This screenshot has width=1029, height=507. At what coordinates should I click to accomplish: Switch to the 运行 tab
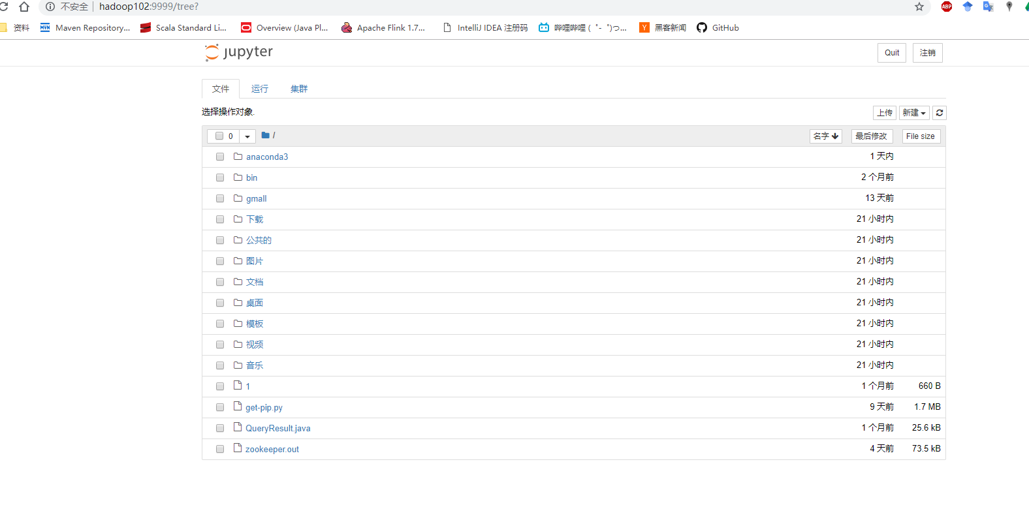tap(260, 89)
